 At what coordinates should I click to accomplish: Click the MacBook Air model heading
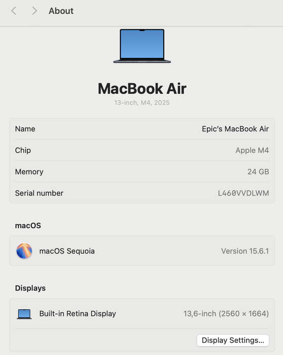(142, 89)
